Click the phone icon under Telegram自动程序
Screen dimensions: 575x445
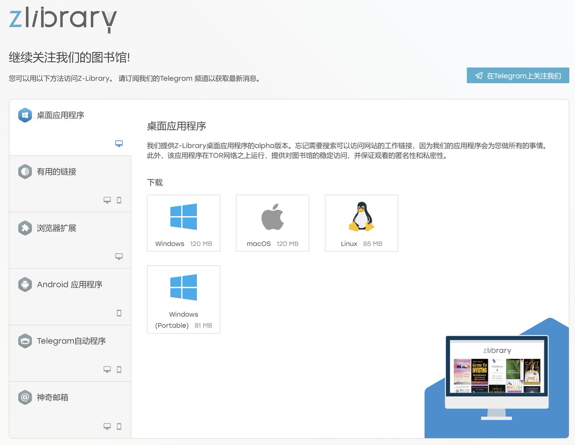(119, 369)
